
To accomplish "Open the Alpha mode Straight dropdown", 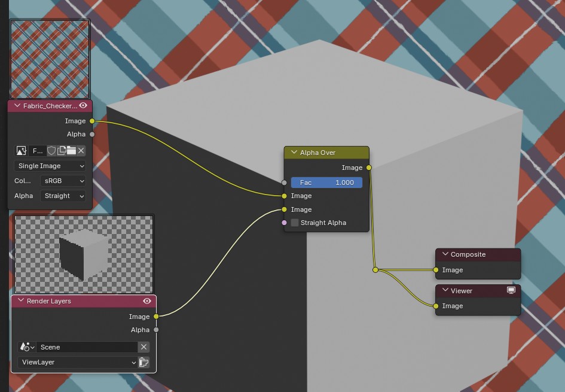I will (x=63, y=196).
